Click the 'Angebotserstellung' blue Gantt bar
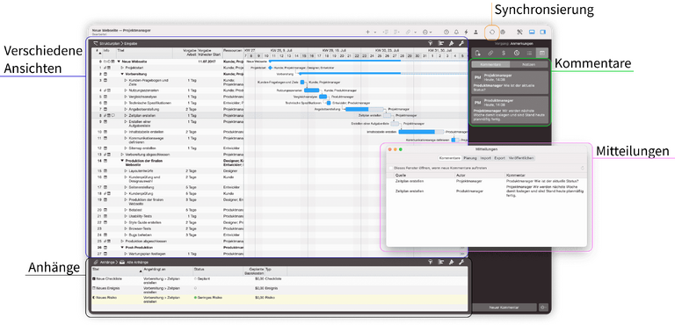This screenshot has width=675, height=325. [x=357, y=109]
